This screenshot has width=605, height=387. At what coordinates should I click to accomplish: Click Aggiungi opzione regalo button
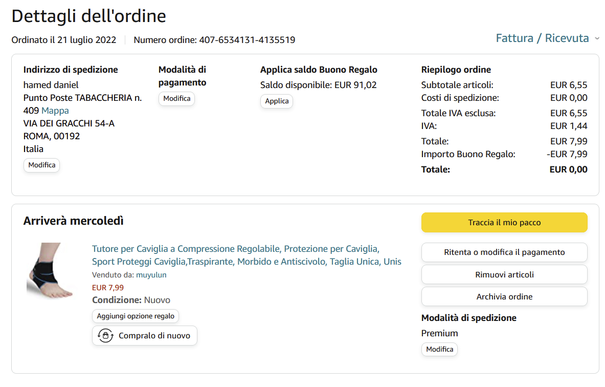point(136,316)
